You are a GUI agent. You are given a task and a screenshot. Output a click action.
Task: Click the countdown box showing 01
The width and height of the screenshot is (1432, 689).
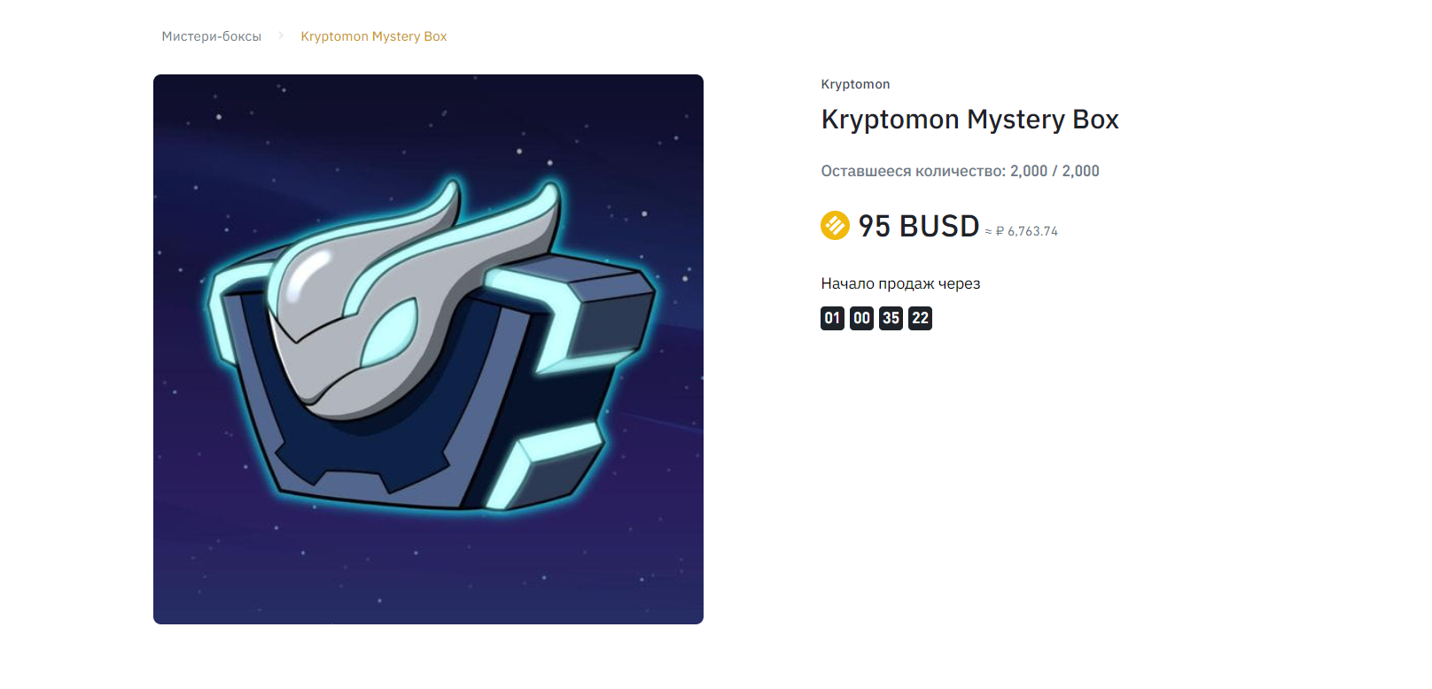point(832,318)
